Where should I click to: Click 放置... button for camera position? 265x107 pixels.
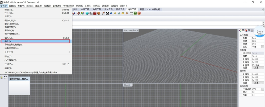pos(258,67)
